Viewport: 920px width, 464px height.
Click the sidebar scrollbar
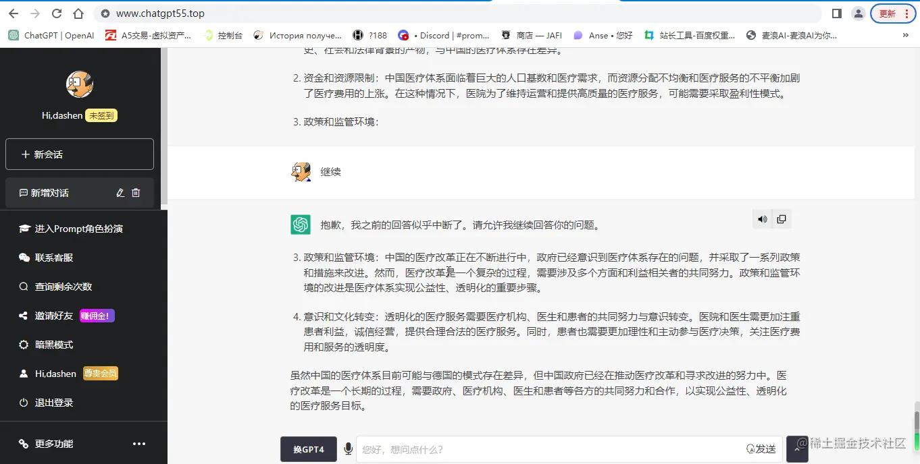tap(164, 125)
